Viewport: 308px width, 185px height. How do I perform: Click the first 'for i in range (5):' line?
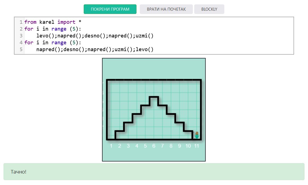(x=53, y=29)
